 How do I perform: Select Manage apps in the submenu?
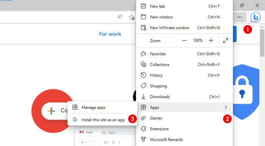click(x=102, y=107)
